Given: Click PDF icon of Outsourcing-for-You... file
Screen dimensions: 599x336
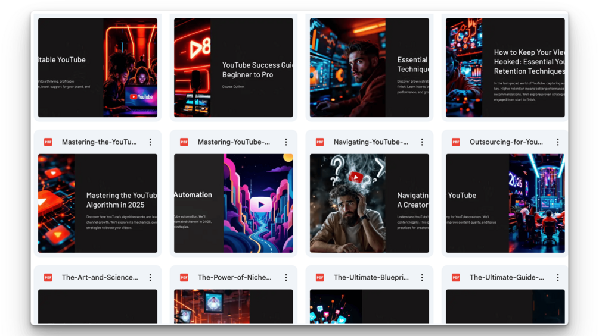Looking at the screenshot, I should [x=456, y=142].
